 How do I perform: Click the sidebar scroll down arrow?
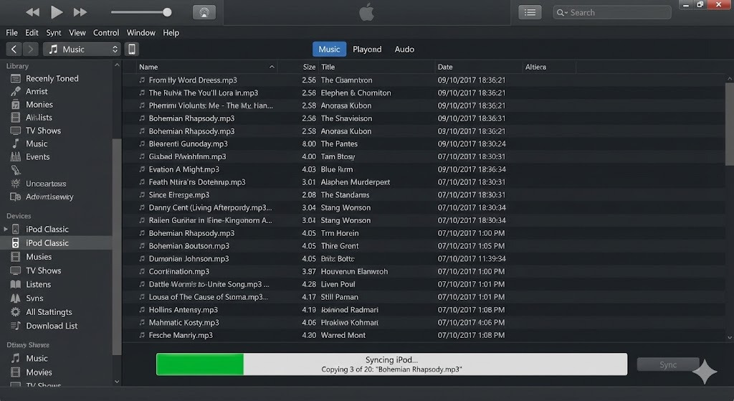(x=117, y=382)
